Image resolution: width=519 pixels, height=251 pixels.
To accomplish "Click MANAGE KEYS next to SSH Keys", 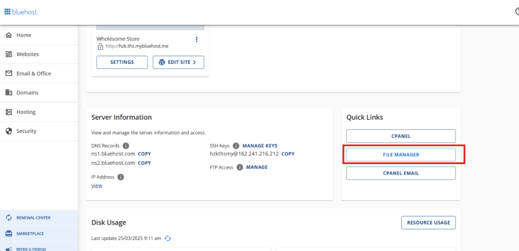I will pyautogui.click(x=260, y=146).
